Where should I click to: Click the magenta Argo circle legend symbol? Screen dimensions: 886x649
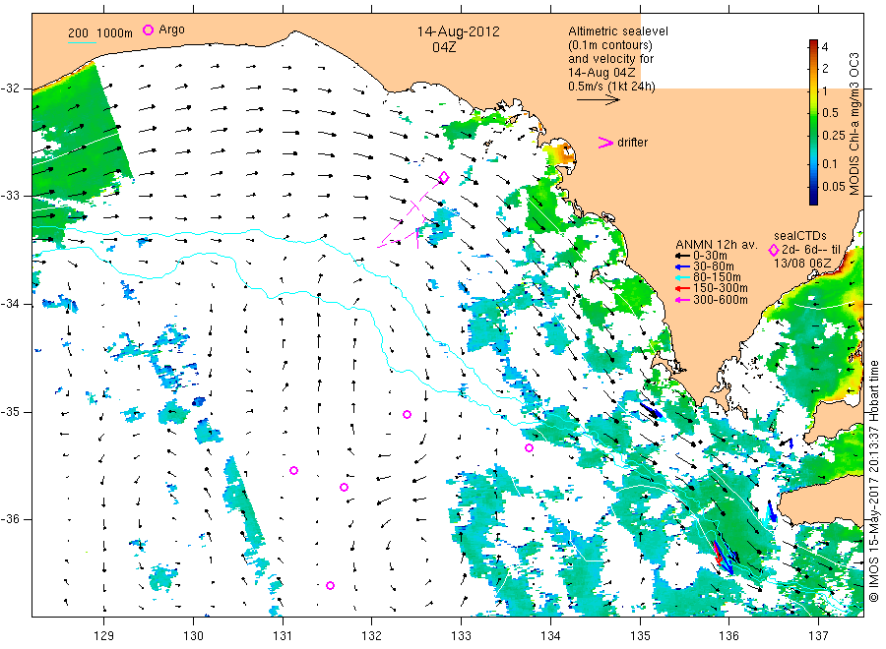pyautogui.click(x=148, y=29)
